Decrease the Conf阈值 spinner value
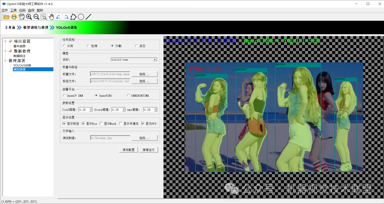The width and height of the screenshot is (384, 204). 91,111
